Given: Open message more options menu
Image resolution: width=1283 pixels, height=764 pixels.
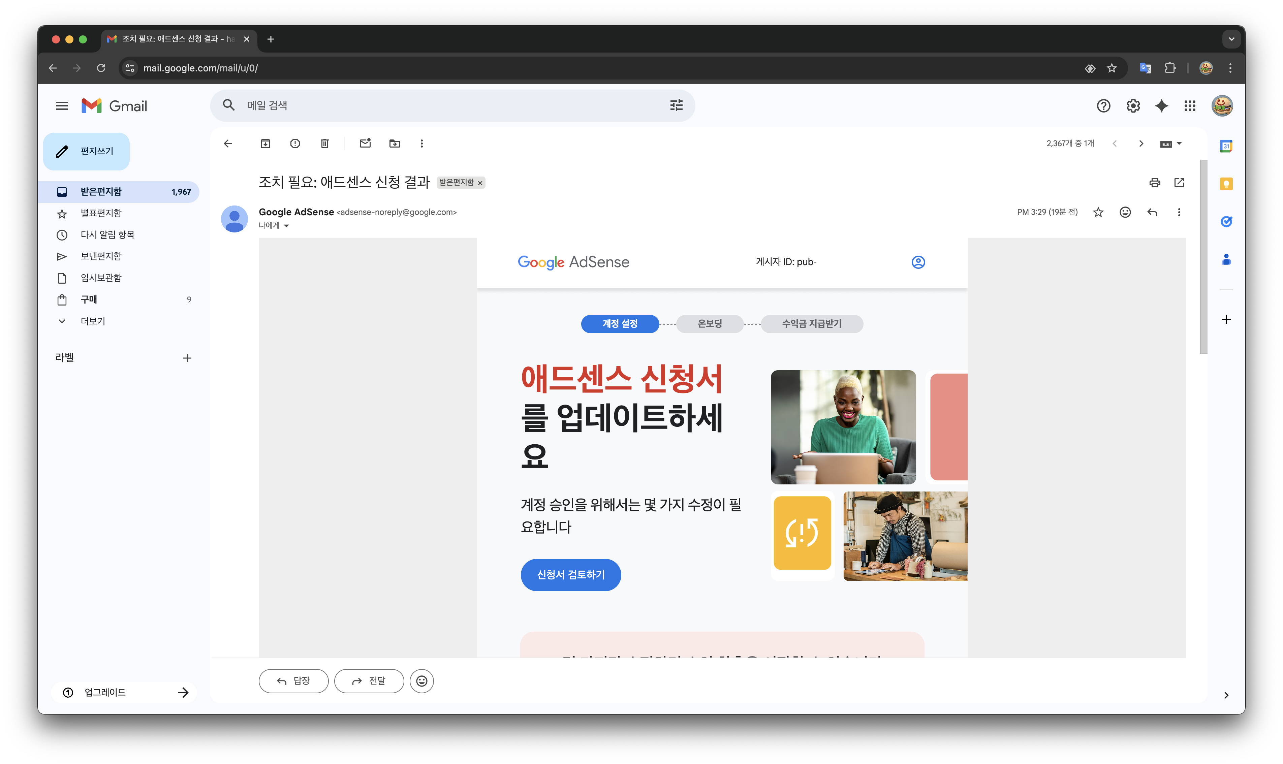Looking at the screenshot, I should (x=1179, y=212).
